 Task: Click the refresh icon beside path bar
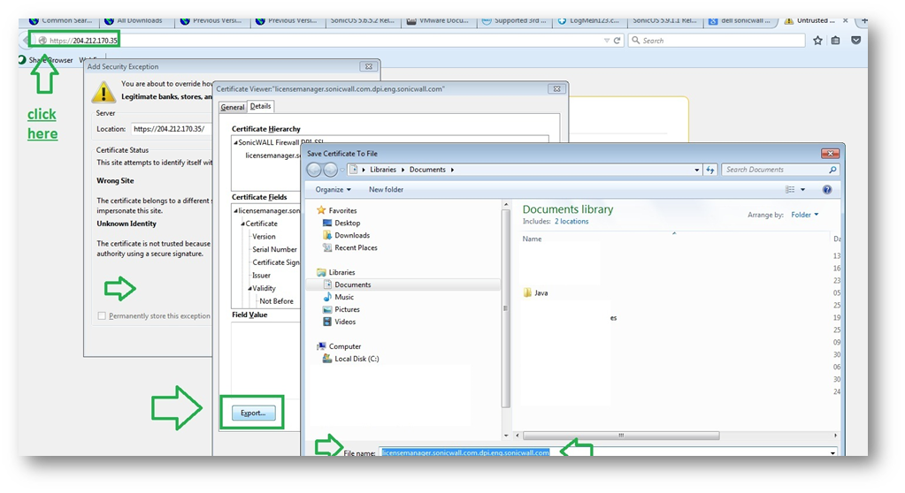tap(710, 170)
